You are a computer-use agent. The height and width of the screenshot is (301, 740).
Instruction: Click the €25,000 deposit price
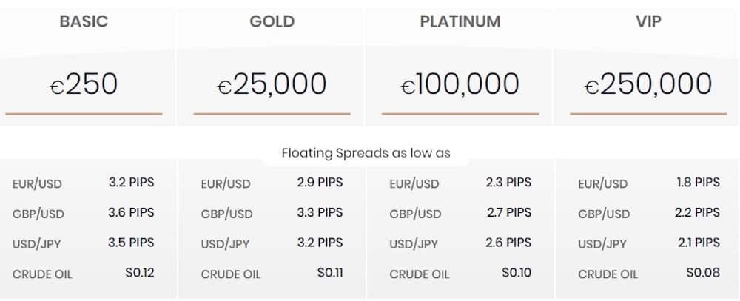(x=272, y=84)
